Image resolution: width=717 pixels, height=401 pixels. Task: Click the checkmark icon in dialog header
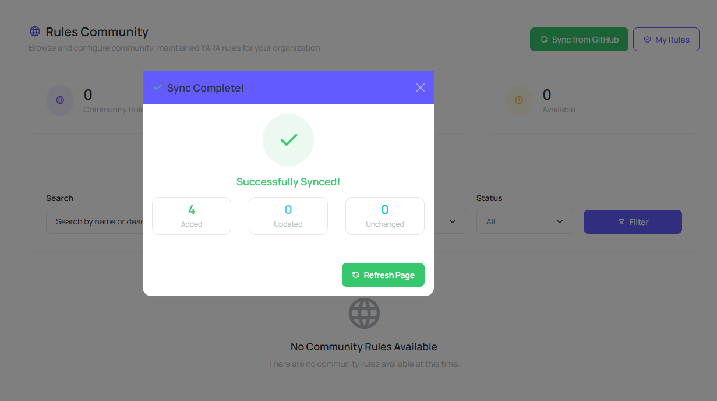tap(157, 87)
